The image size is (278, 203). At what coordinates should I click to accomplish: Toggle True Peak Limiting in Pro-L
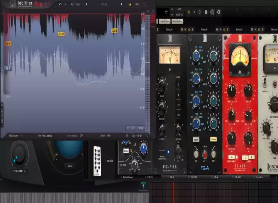44,136
